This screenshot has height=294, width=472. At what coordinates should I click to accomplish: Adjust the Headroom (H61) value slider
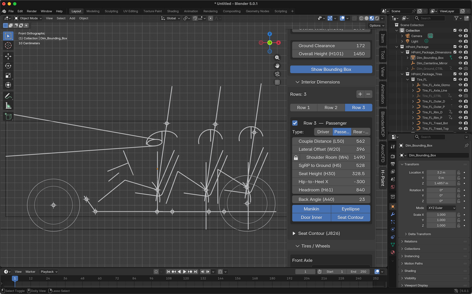point(331,190)
